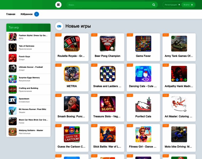Click the METRIA title text
The height and width of the screenshot is (159, 202).
pos(72,86)
